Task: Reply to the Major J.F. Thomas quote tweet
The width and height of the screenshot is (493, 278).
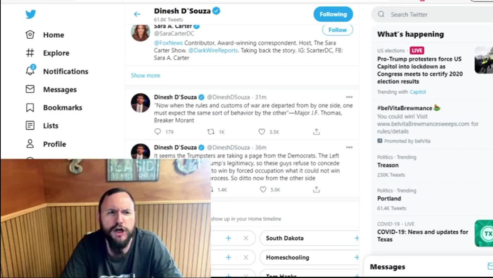Action: (x=158, y=132)
